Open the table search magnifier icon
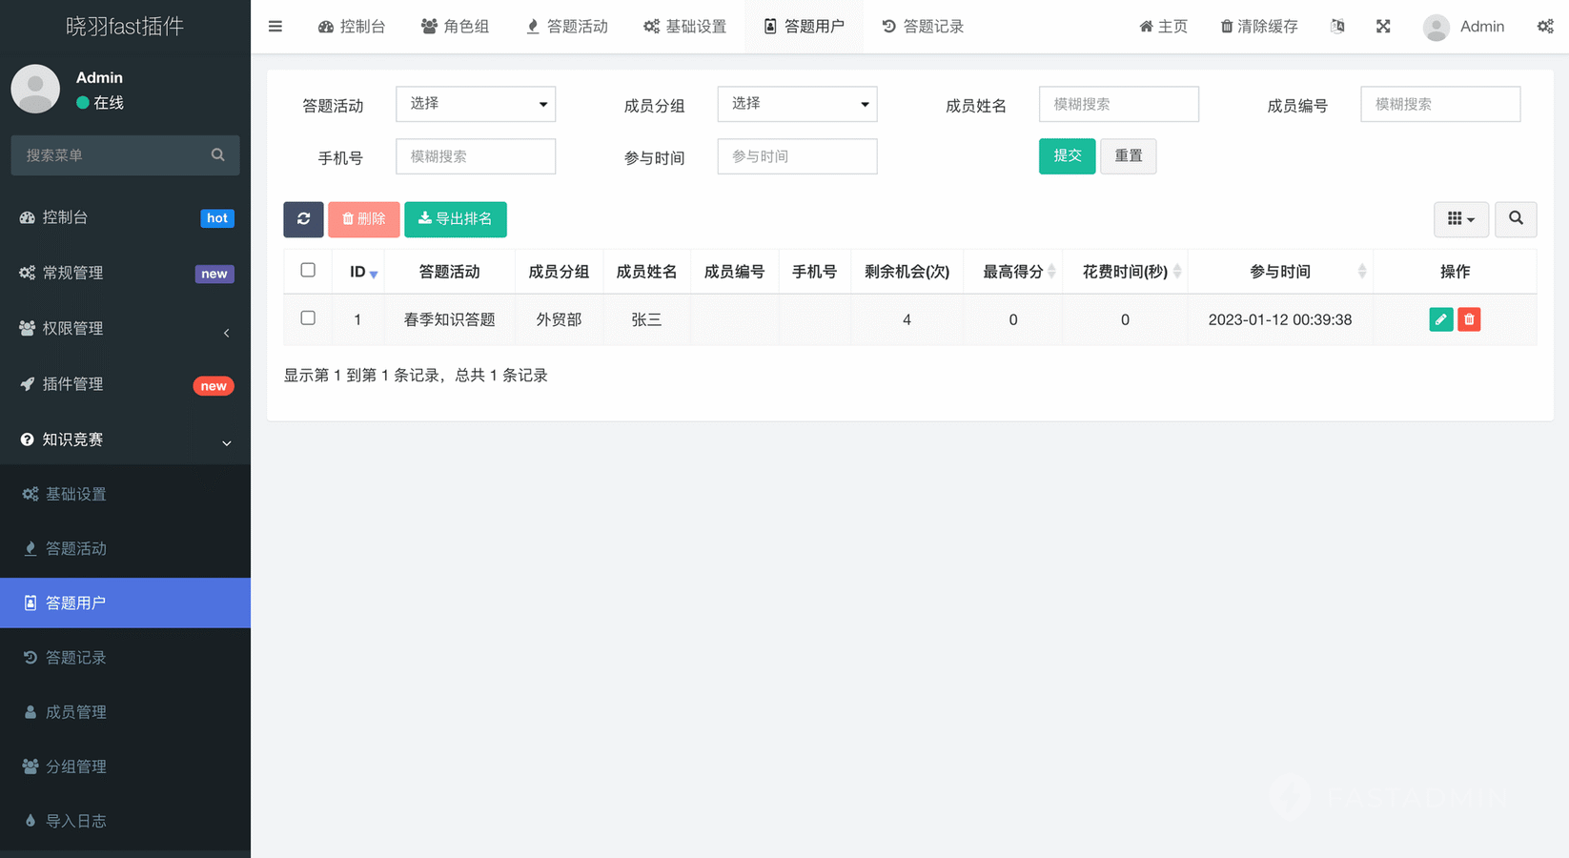This screenshot has height=858, width=1569. (x=1516, y=219)
